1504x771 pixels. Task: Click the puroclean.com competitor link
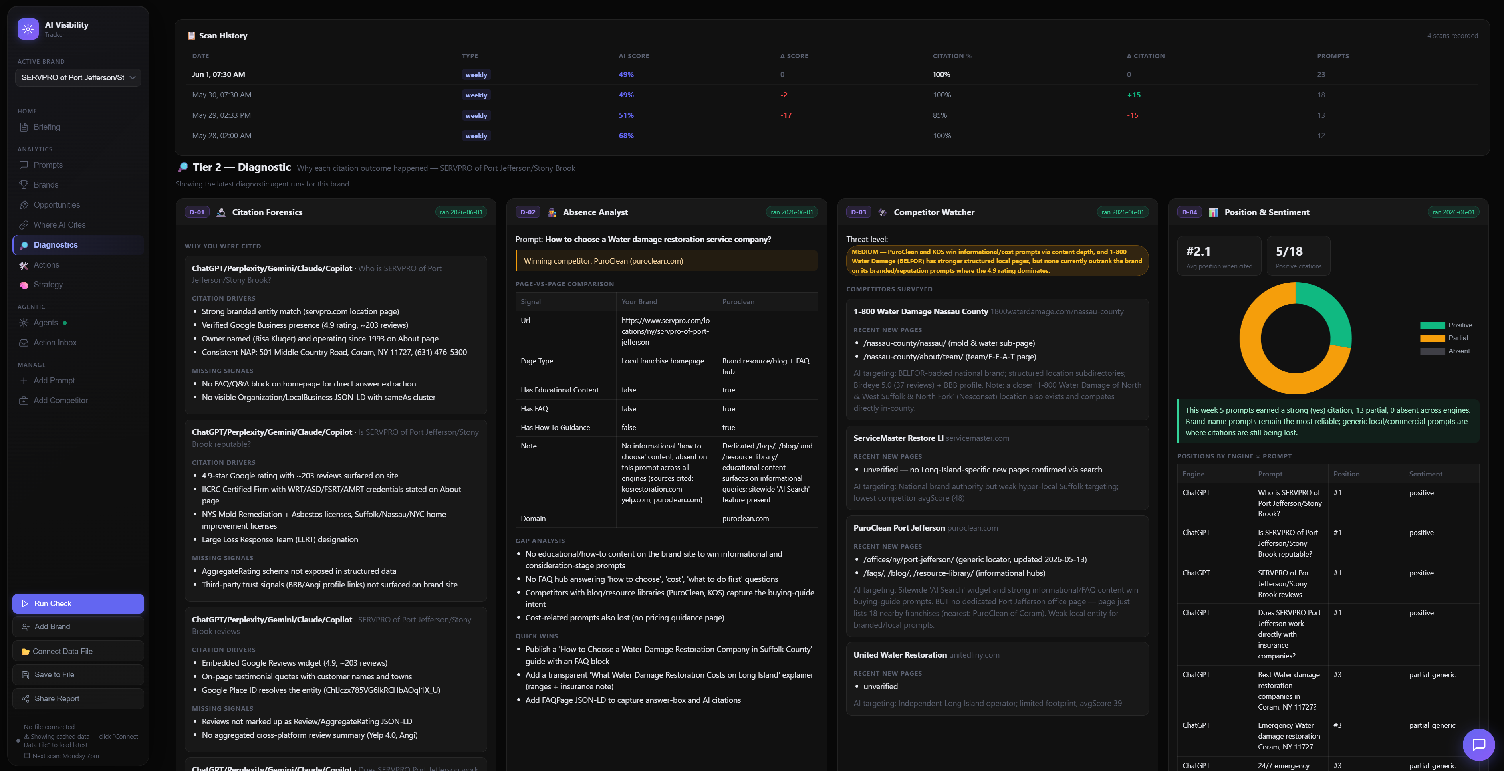pyautogui.click(x=972, y=528)
